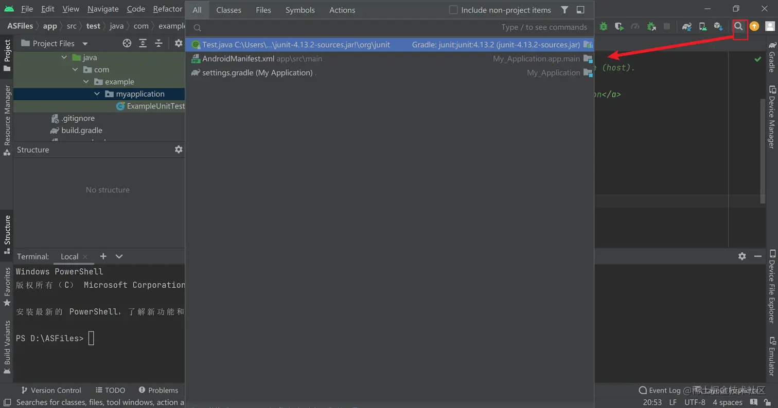Hide the Terminal panel with minus icon
Screen dimensions: 778x408
point(757,256)
